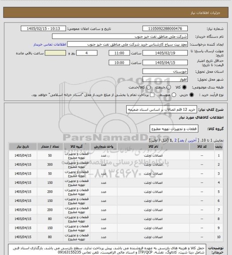Click row number 10 in the table
232x255 pixels.
[x=219, y=237]
